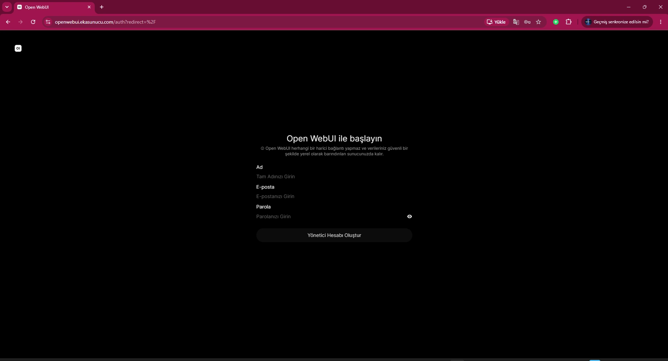Click the E-posta email input field
668x361 pixels.
334,196
